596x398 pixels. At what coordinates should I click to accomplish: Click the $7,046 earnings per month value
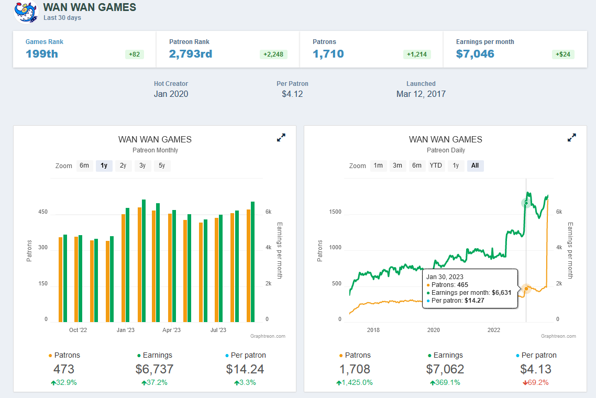pos(475,54)
